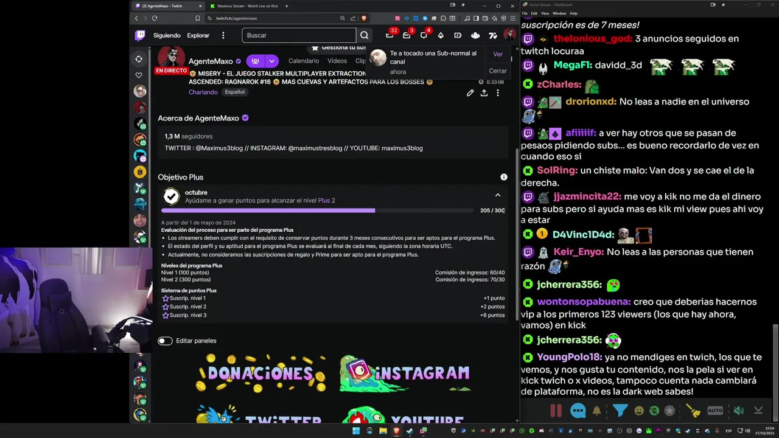Open the Windows Start button
Image resolution: width=779 pixels, height=438 pixels.
point(356,431)
